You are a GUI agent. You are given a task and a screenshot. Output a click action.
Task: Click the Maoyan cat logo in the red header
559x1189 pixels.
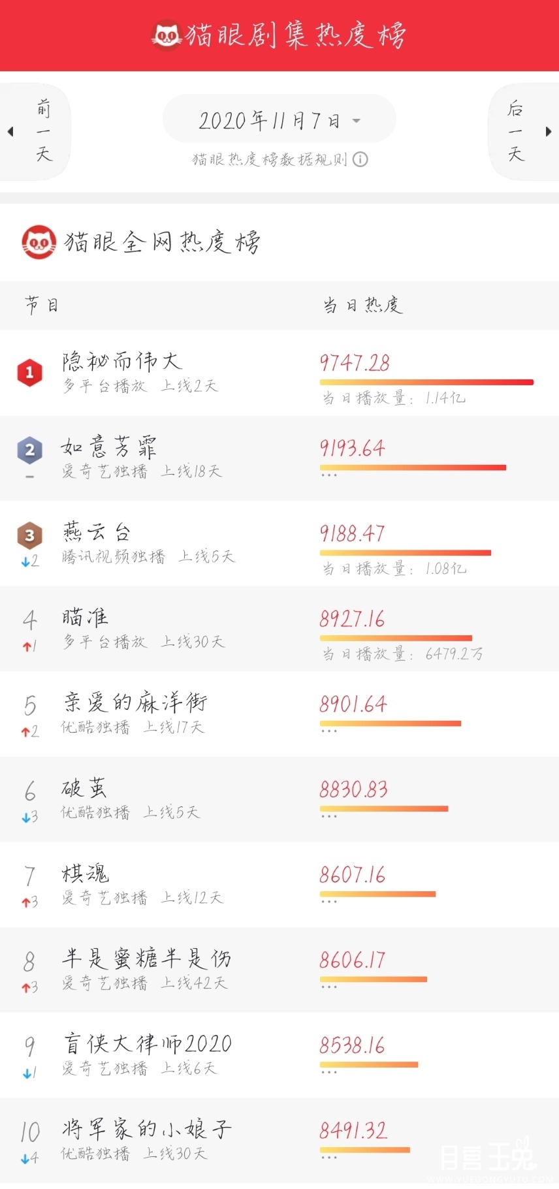[167, 35]
